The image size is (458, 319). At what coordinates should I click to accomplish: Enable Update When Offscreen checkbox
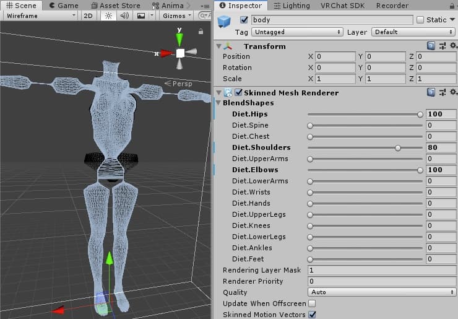tap(312, 304)
